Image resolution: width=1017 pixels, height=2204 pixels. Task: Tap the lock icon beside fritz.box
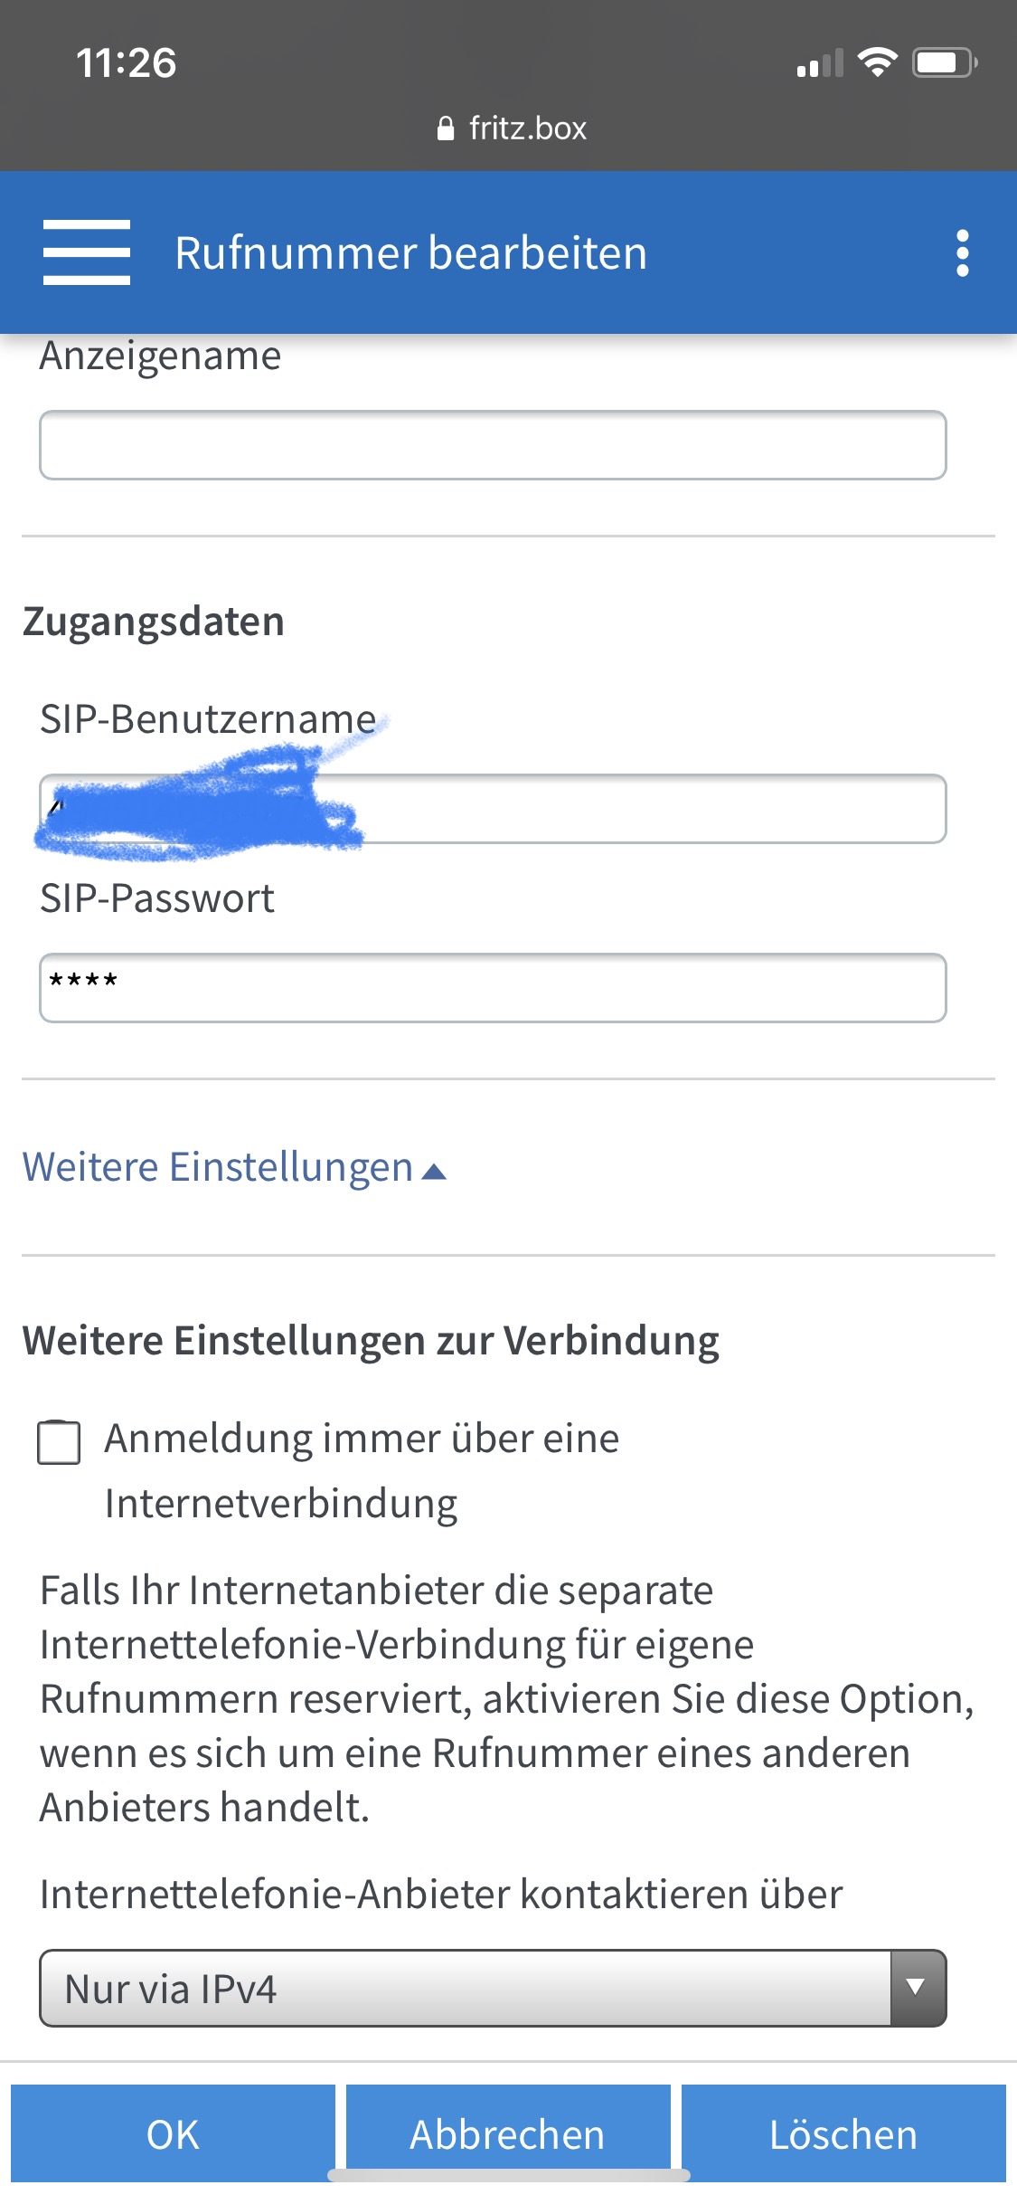pyautogui.click(x=445, y=129)
